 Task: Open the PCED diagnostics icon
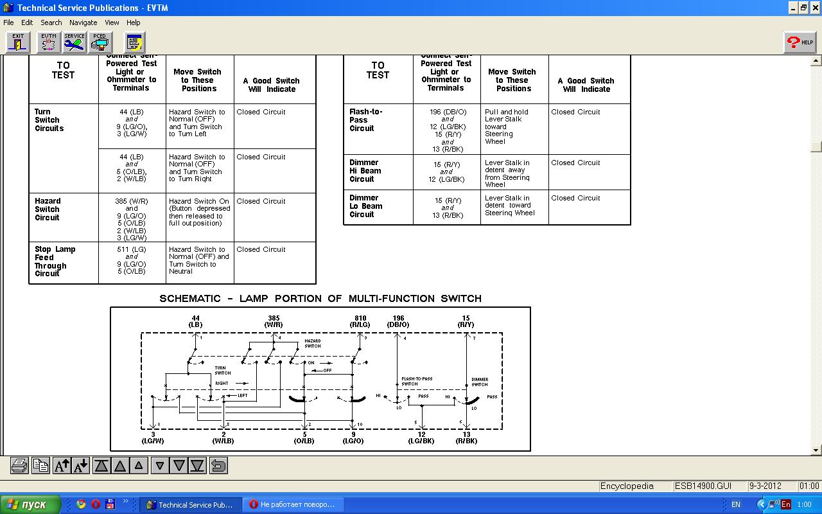coord(100,42)
